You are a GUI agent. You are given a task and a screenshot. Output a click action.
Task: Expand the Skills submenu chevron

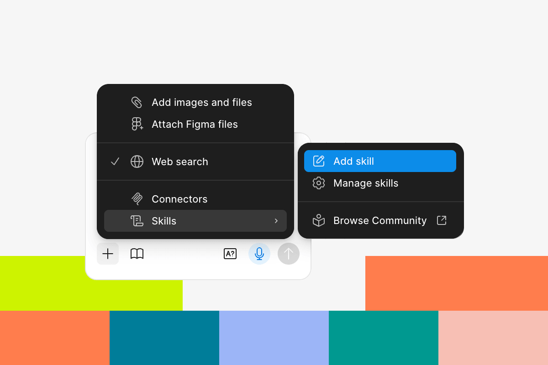276,221
